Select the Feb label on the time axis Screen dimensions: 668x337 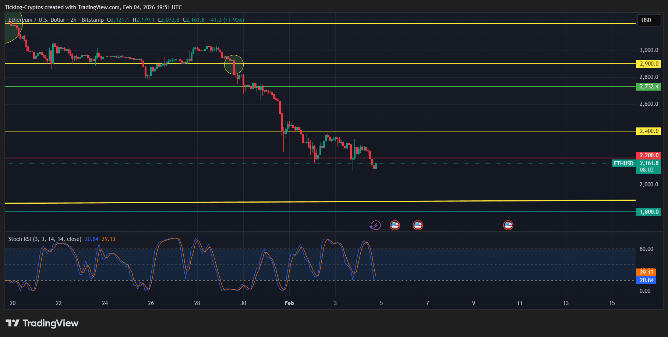[289, 303]
